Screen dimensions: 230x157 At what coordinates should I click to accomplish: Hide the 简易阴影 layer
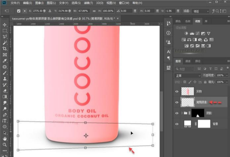pos(177,102)
